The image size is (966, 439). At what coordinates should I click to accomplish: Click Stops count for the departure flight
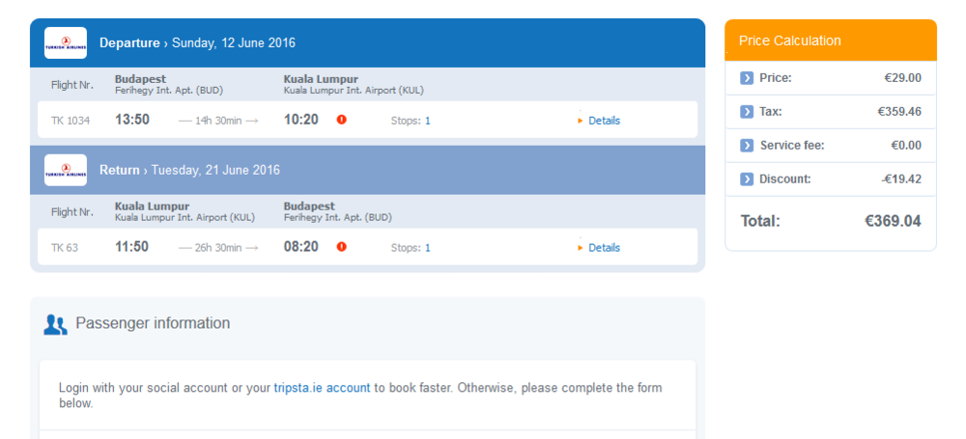point(427,121)
